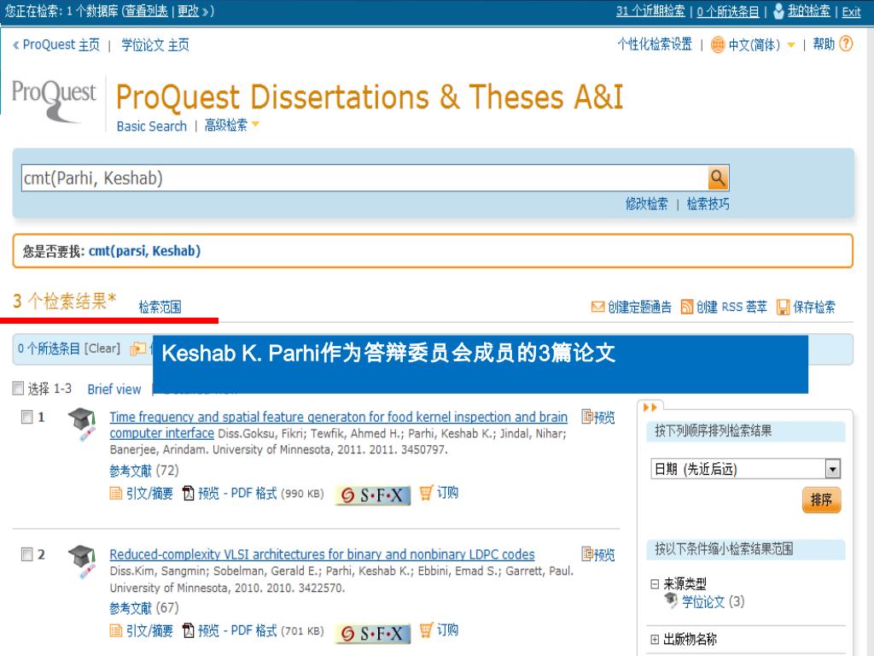Collapse the 来源类型 section

[655, 584]
